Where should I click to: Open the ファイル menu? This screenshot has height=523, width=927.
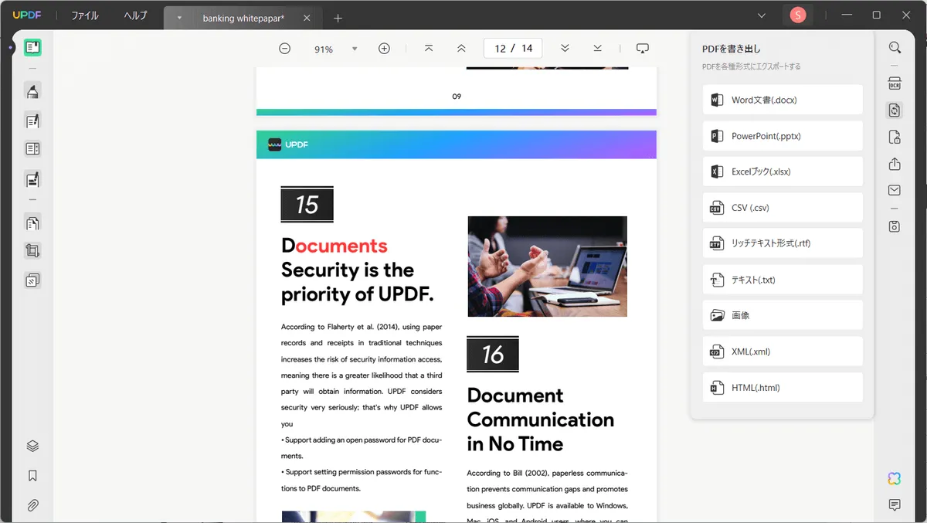coord(84,15)
